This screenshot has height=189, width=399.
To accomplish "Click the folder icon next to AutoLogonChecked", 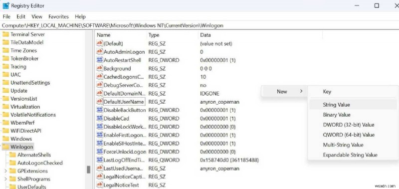I will point(12,163).
